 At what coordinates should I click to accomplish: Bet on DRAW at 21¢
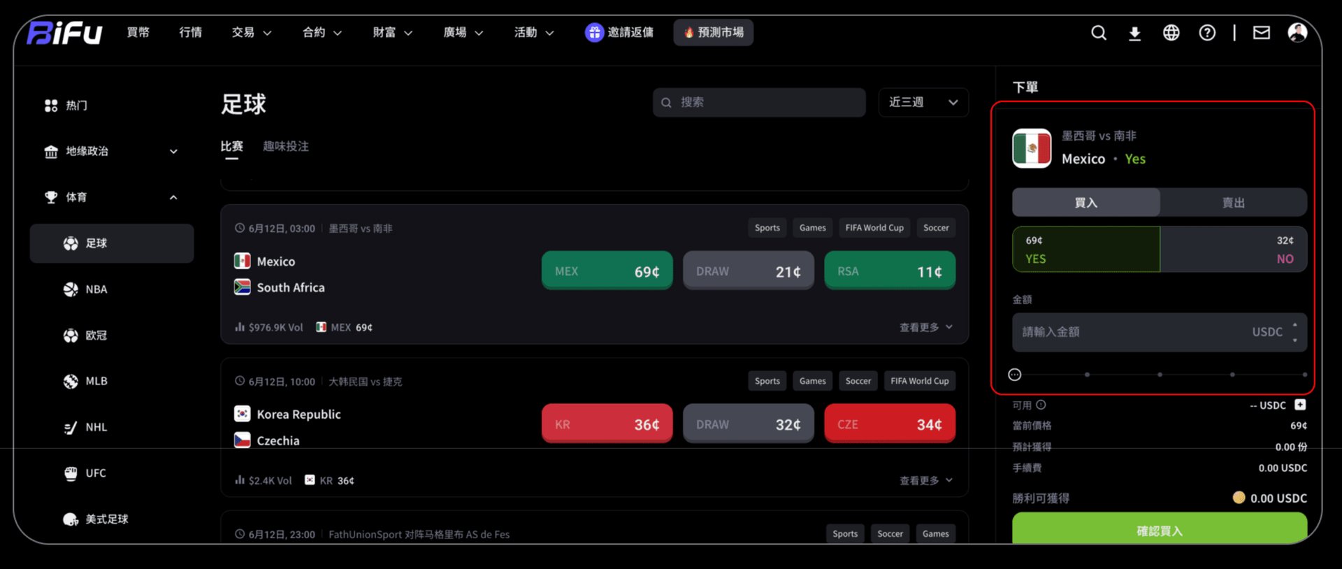(749, 271)
